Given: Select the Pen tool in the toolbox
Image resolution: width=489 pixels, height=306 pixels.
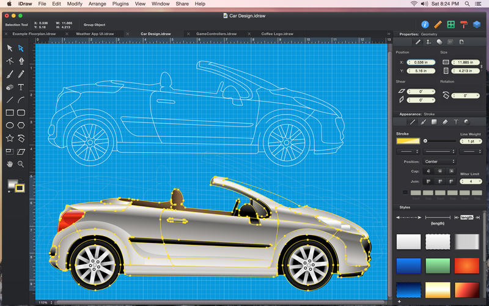Looking at the screenshot, I should coord(21,61).
